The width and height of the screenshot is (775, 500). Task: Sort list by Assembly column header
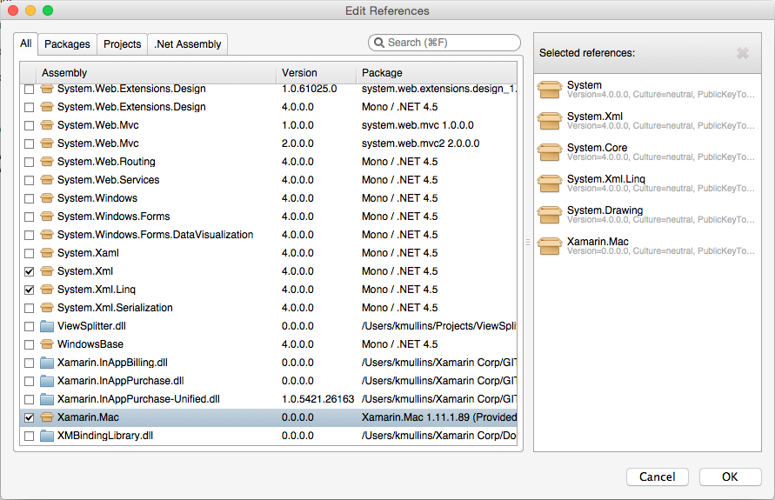click(157, 73)
